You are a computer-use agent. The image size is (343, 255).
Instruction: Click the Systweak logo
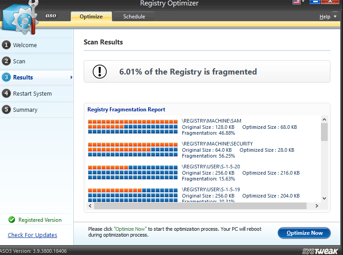(x=320, y=251)
